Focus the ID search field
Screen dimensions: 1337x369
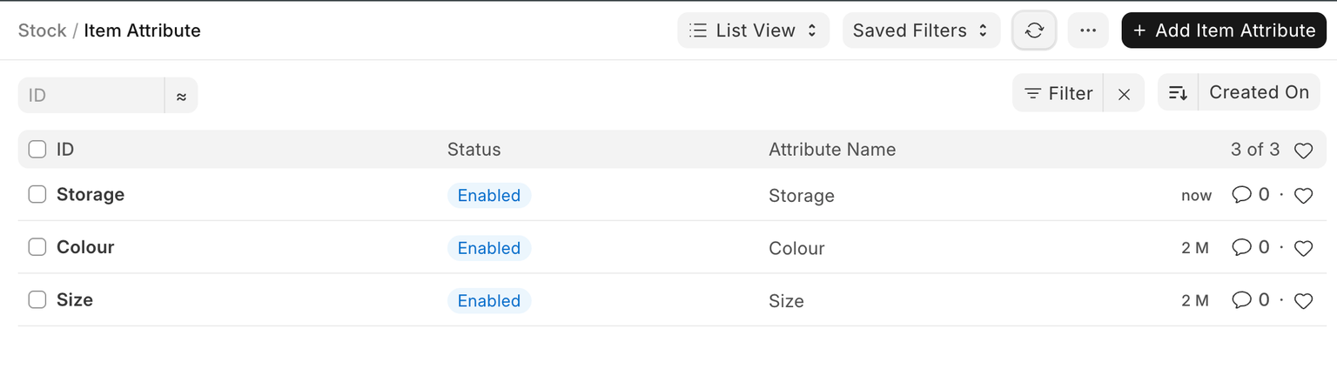(91, 95)
